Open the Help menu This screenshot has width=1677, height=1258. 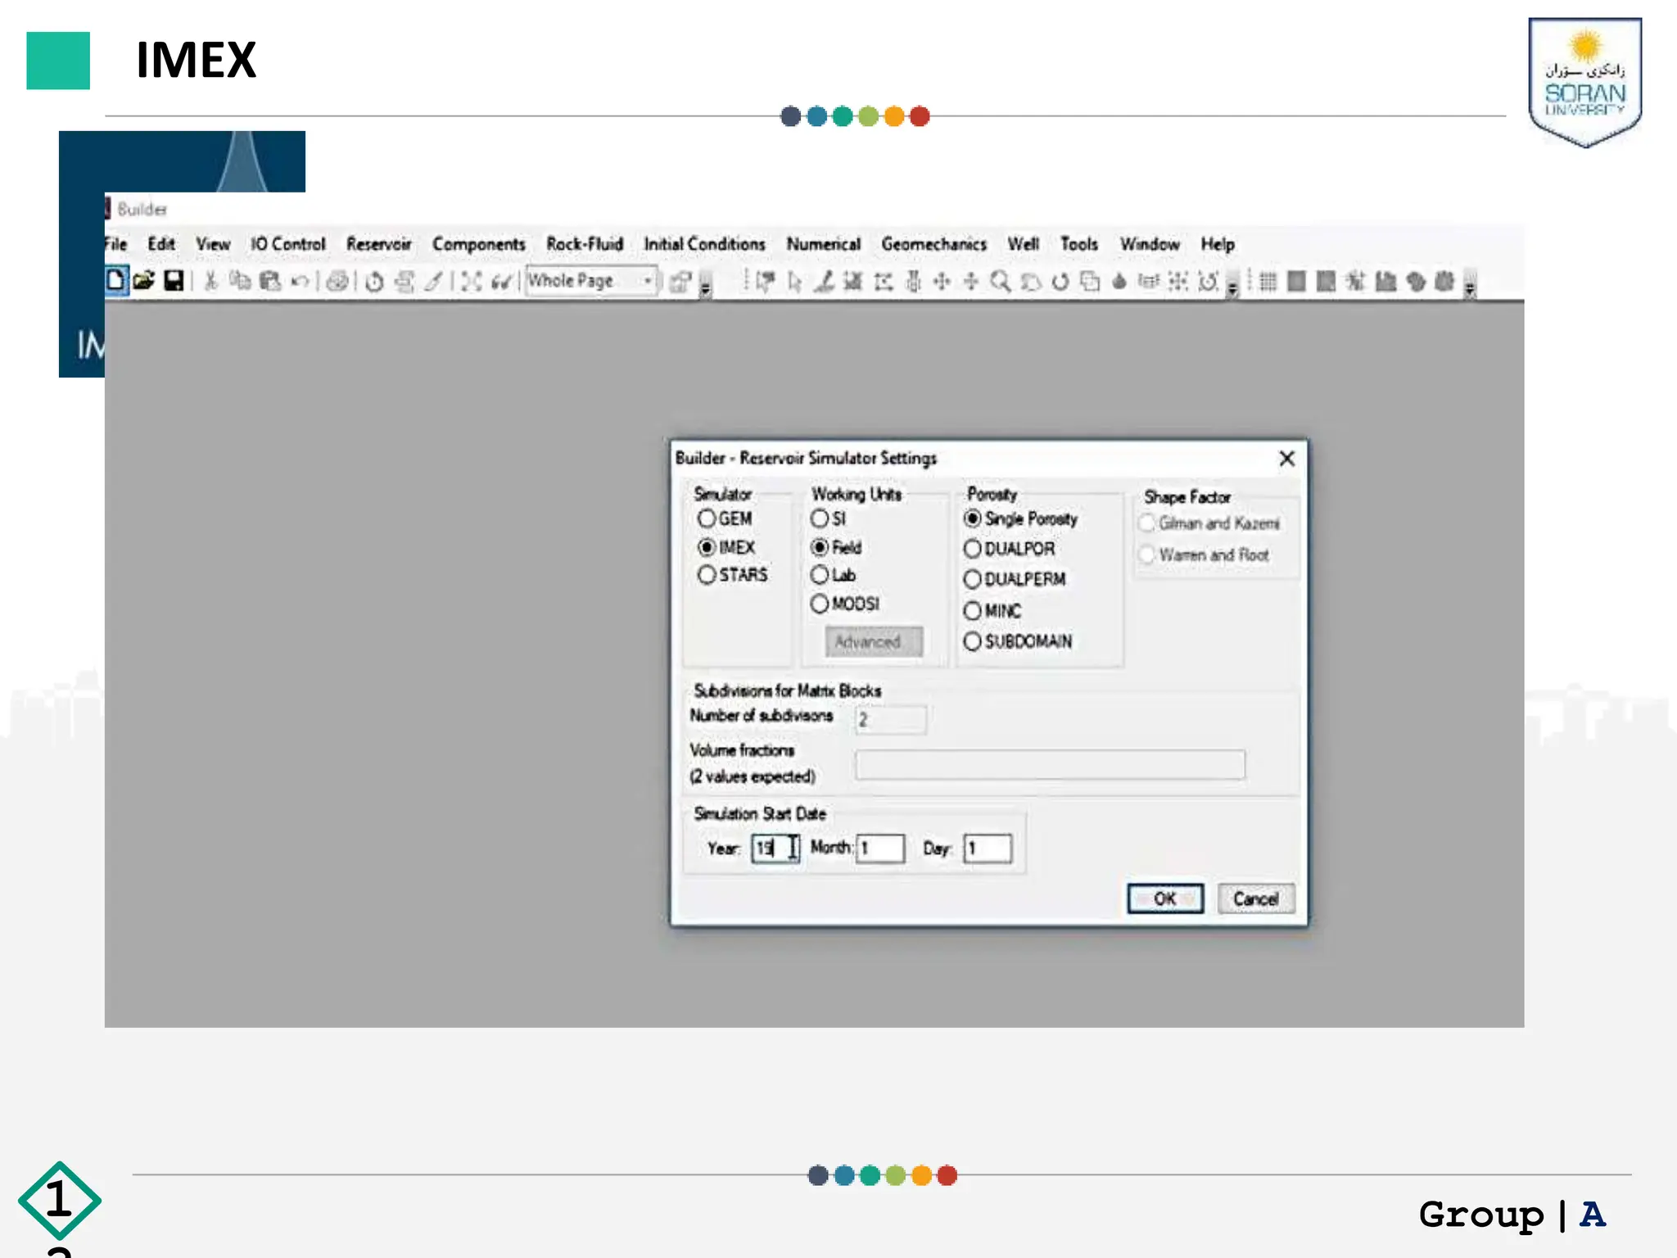(x=1218, y=244)
